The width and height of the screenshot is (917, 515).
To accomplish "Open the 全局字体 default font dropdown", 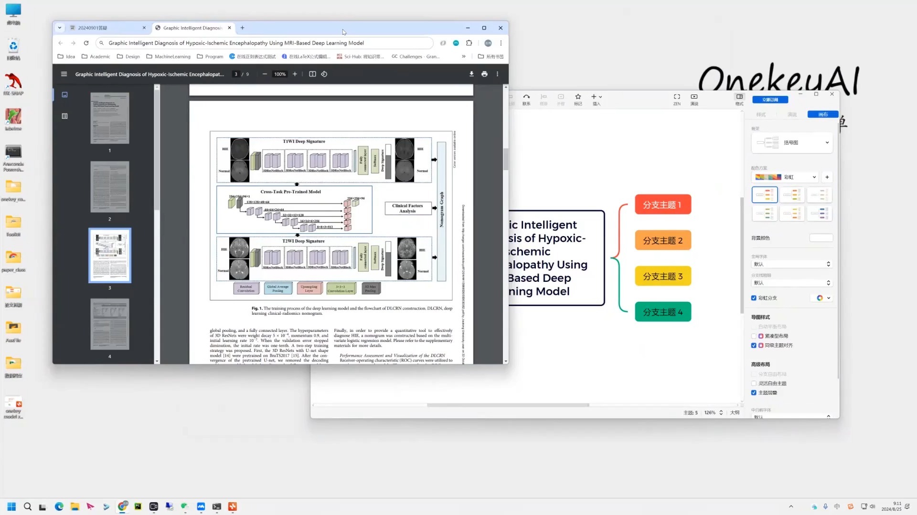I will [792, 264].
